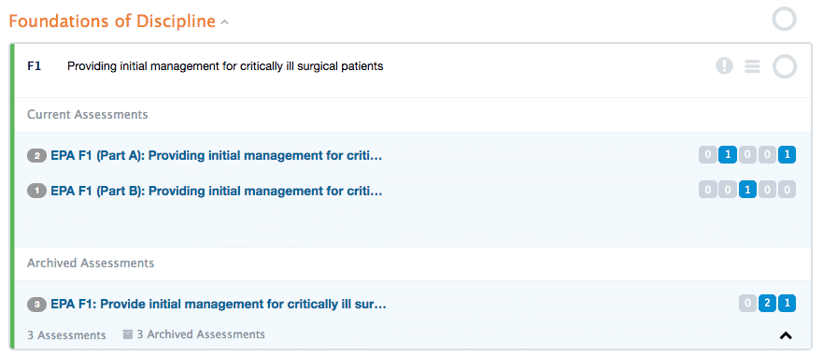Toggle the F1 completion circle

[785, 66]
